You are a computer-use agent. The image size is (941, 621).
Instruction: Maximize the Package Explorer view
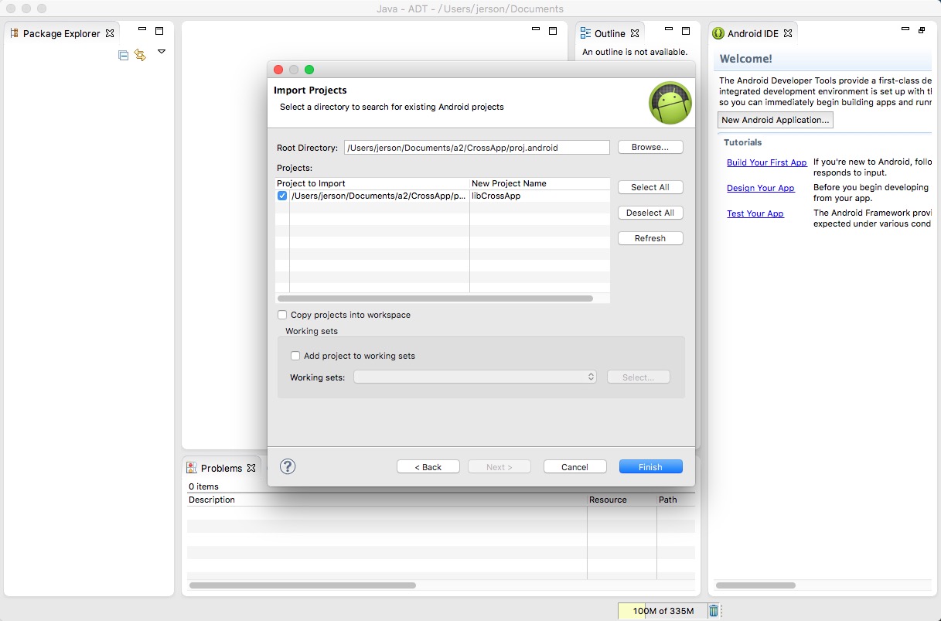(x=159, y=31)
